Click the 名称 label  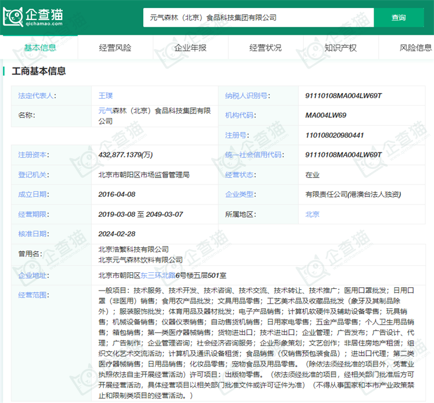click(27, 115)
